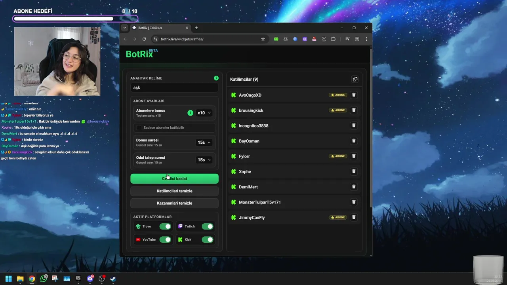Click the name incognitos3838 in the list
Viewport: 507px width, 285px height.
[x=253, y=125]
